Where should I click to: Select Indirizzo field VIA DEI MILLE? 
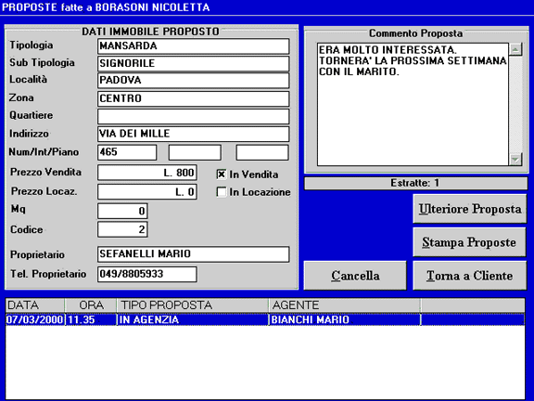click(x=194, y=134)
